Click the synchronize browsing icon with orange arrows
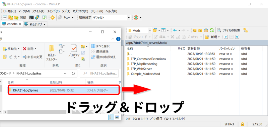This screenshot has height=127, width=268. point(11,18)
